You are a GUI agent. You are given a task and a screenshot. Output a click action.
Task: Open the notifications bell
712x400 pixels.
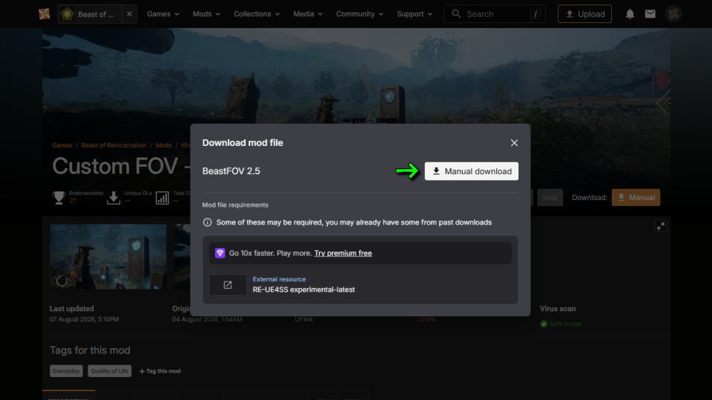630,14
